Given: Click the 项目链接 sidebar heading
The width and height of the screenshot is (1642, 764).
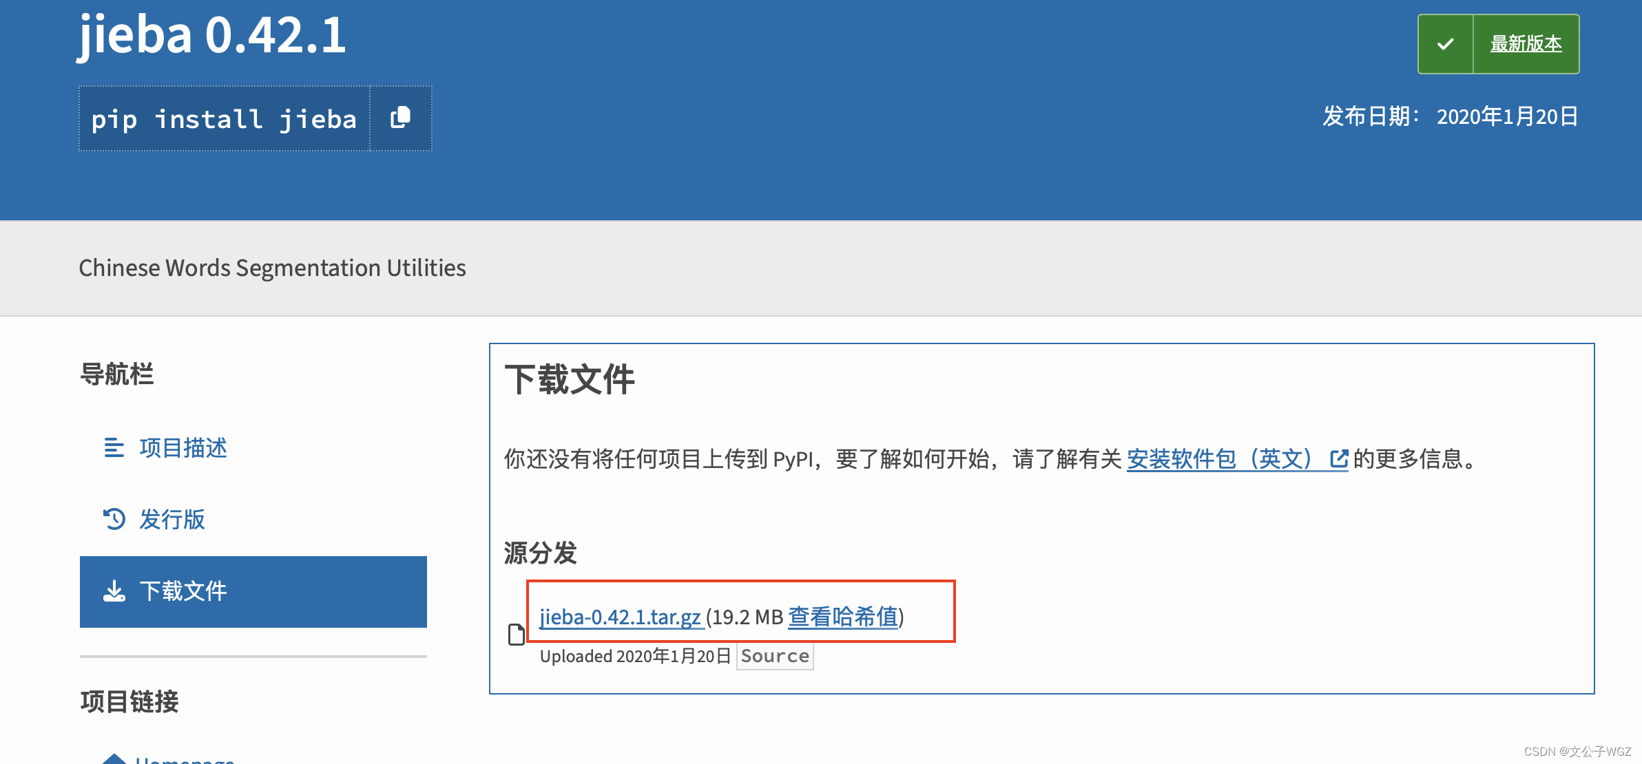Looking at the screenshot, I should [129, 702].
